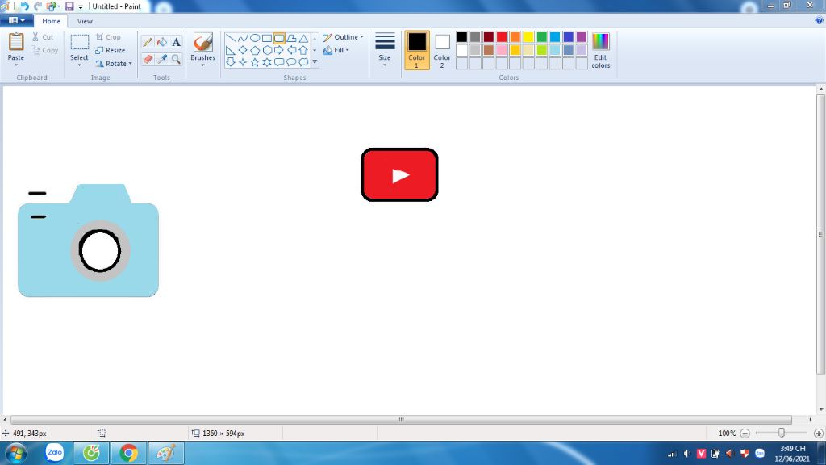Image resolution: width=826 pixels, height=465 pixels.
Task: Click the Brushes tool icon
Action: (x=202, y=42)
